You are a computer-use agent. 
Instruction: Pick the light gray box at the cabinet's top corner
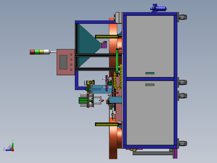[x=119, y=18]
